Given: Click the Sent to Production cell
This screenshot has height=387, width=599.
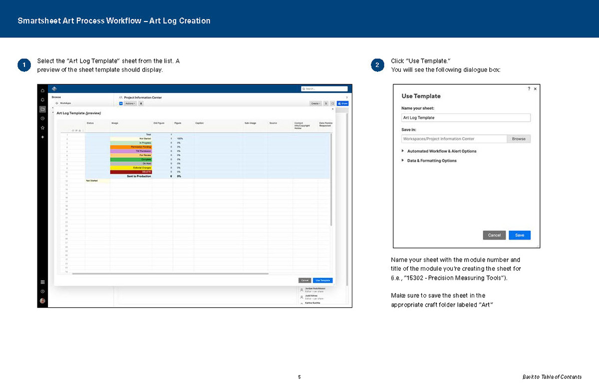Looking at the screenshot, I should point(131,176).
